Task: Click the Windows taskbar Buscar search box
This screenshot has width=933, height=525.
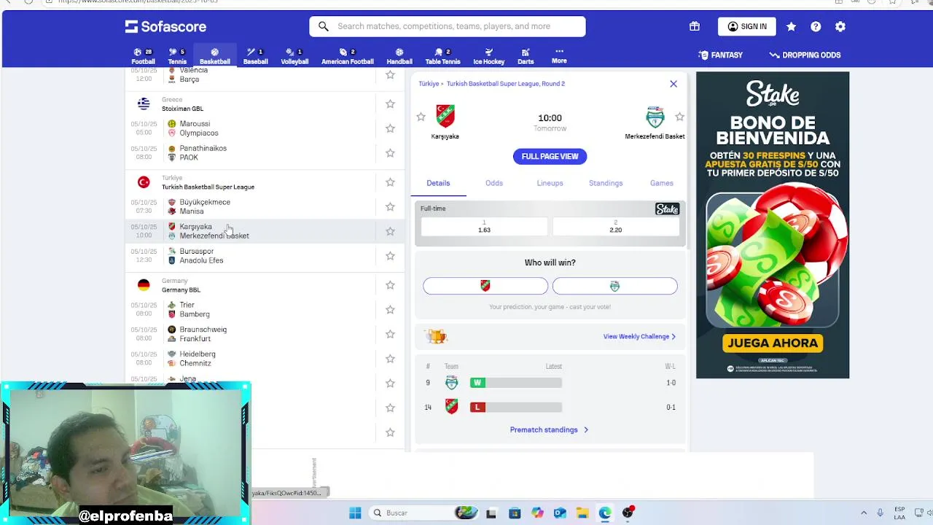Action: [x=423, y=513]
